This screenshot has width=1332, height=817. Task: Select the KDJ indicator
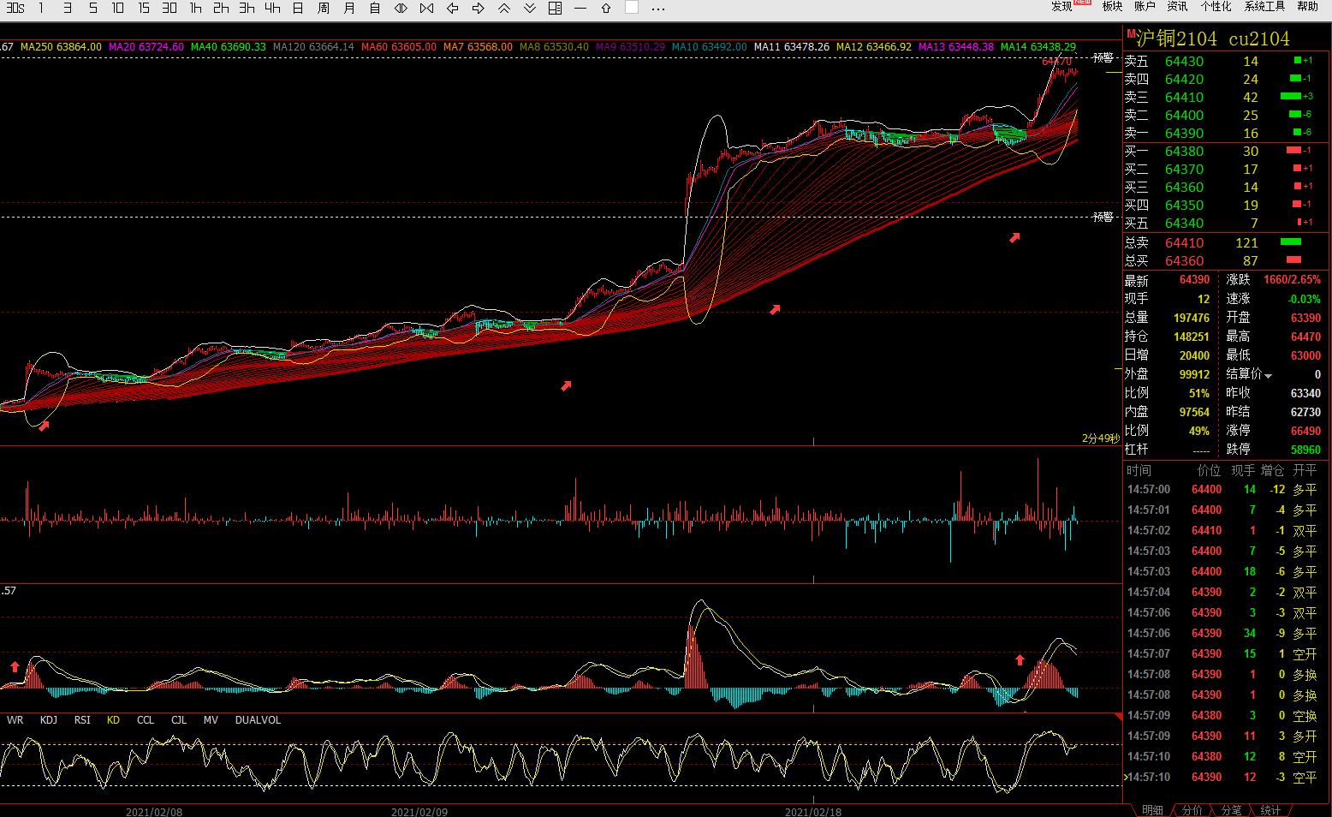[49, 720]
